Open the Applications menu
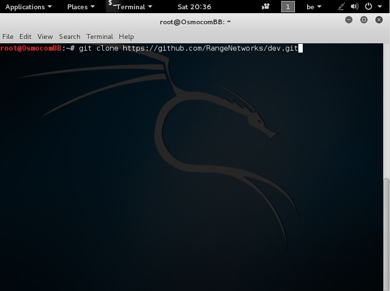 click(x=28, y=7)
